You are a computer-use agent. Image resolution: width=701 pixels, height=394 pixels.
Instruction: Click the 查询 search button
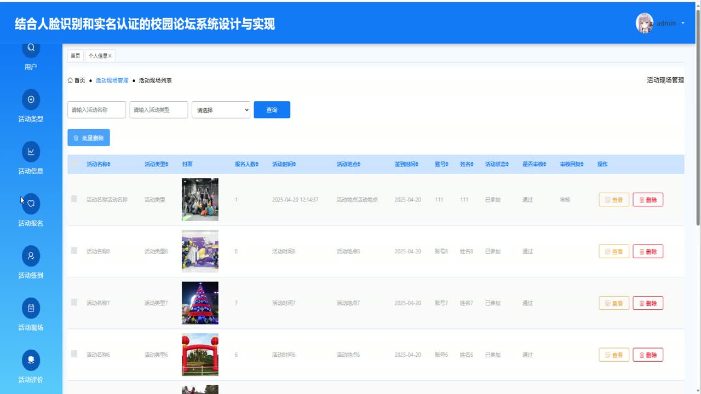point(272,110)
